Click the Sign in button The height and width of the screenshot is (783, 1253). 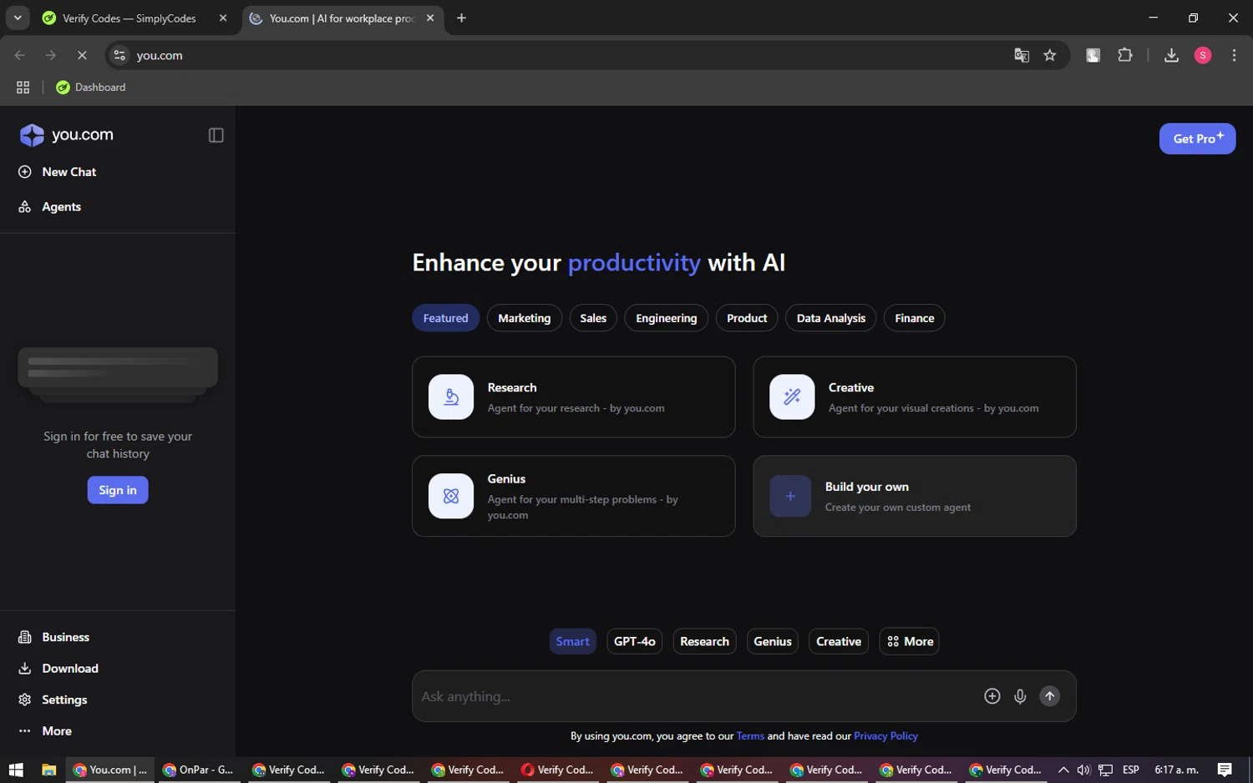tap(118, 490)
